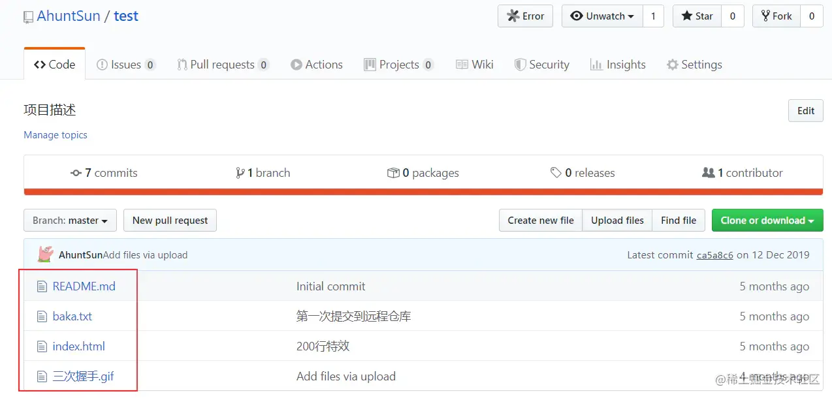Open the baka.txt file

point(72,316)
